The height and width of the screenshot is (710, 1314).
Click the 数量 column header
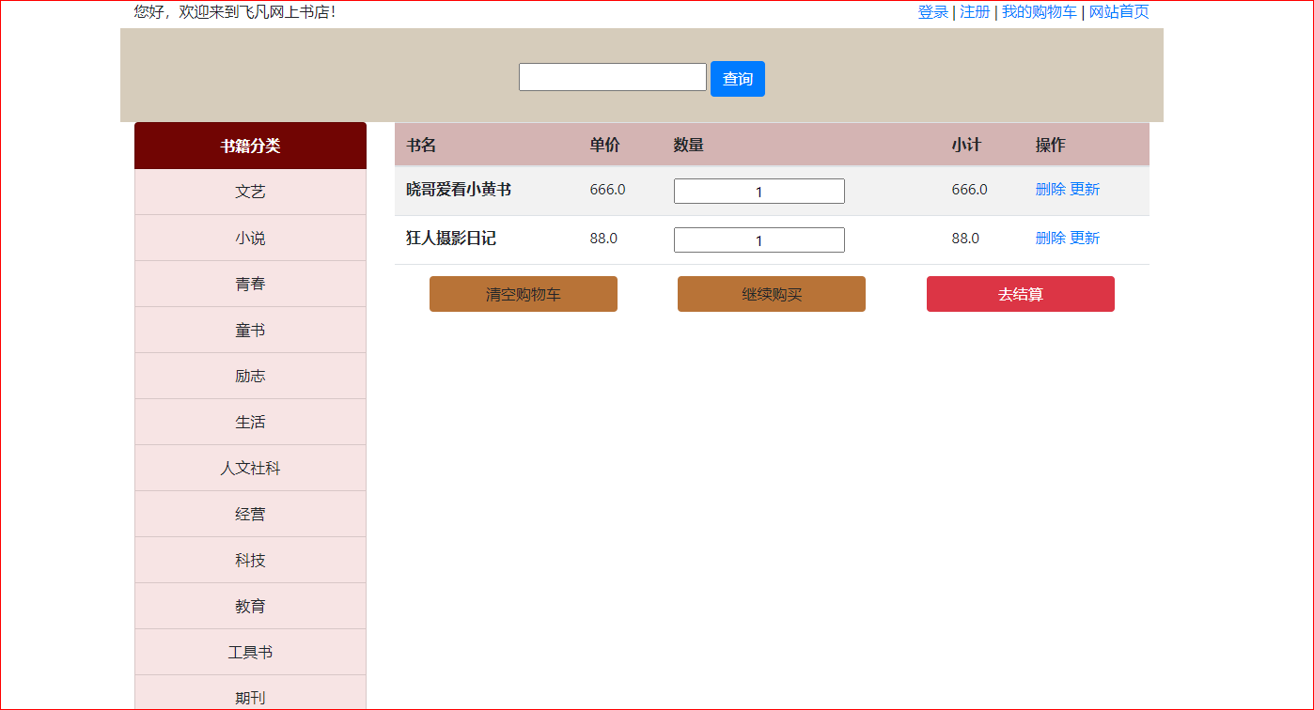689,145
